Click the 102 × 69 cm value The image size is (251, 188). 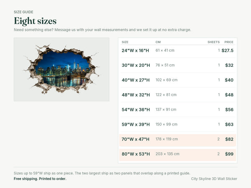point(166,80)
